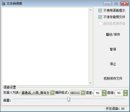Open 编码格式 GB2312 dropdown arrow
130x112 pixels.
(83, 93)
